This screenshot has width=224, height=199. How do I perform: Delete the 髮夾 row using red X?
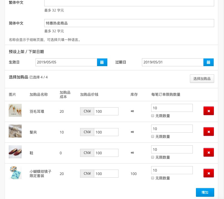[209, 132]
